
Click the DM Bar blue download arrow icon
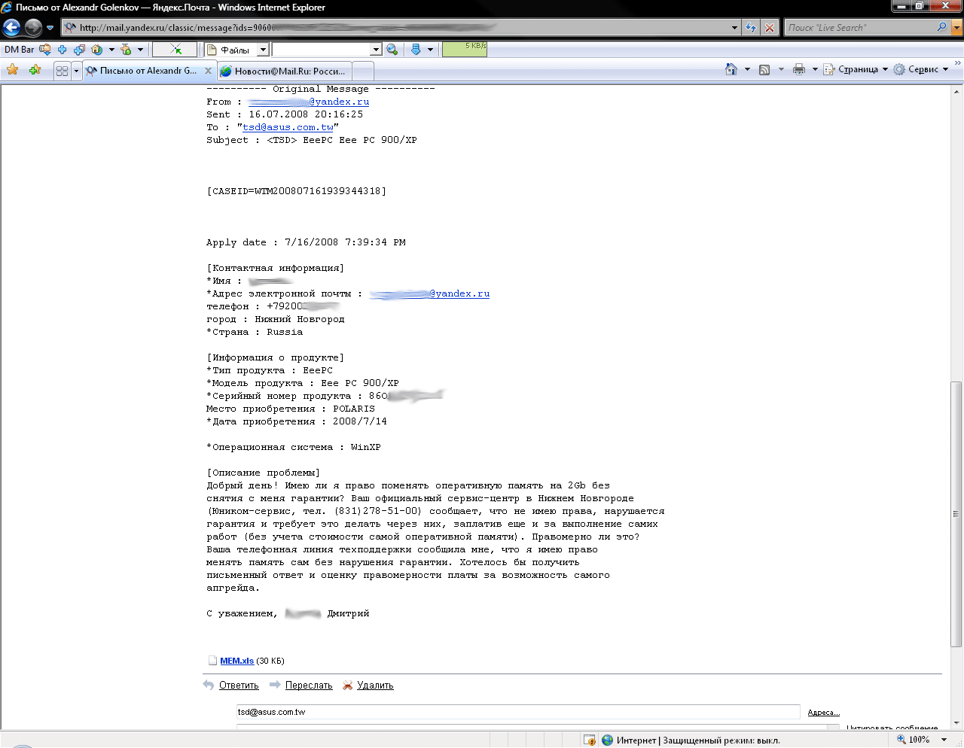[415, 50]
